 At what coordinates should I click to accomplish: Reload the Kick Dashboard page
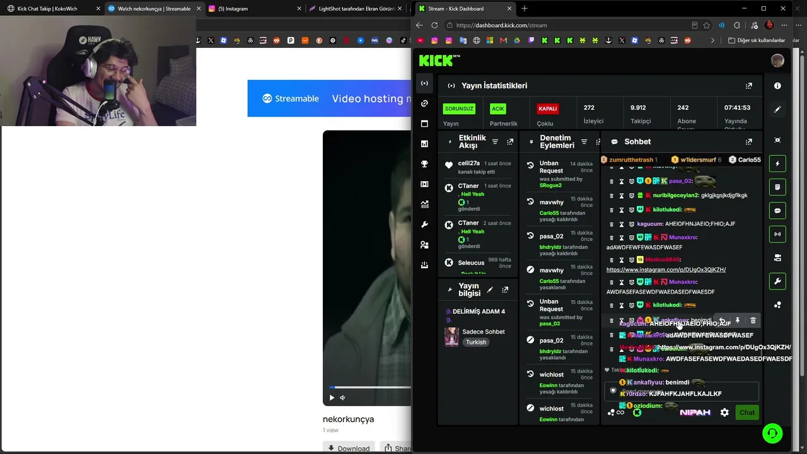coord(434,25)
